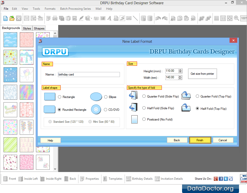Share on Google Plus icon
This screenshot has width=247, height=193.
pos(216,179)
